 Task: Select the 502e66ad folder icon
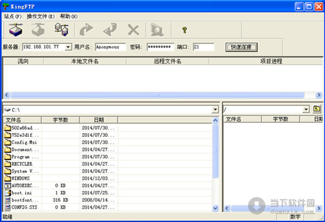(x=8, y=128)
